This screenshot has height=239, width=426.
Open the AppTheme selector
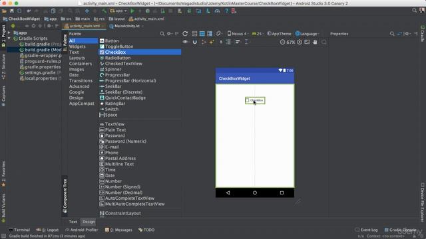[279, 34]
